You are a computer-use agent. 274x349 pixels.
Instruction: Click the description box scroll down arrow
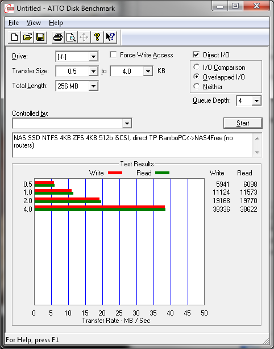tap(257, 153)
